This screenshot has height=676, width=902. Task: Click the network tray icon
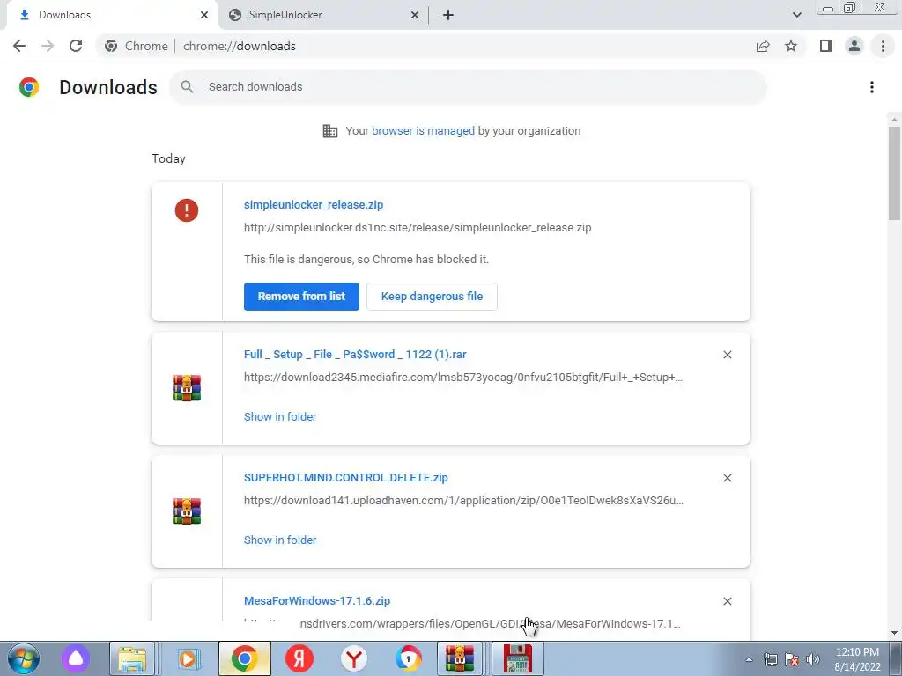tap(770, 659)
